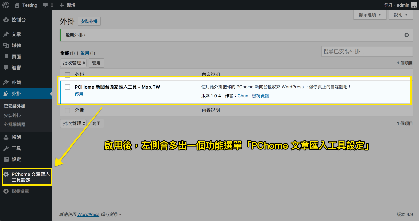Click the 媒體 media icon

(x=6, y=46)
